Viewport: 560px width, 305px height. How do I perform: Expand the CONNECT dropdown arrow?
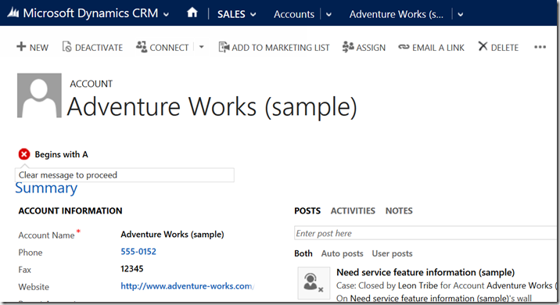pos(202,47)
